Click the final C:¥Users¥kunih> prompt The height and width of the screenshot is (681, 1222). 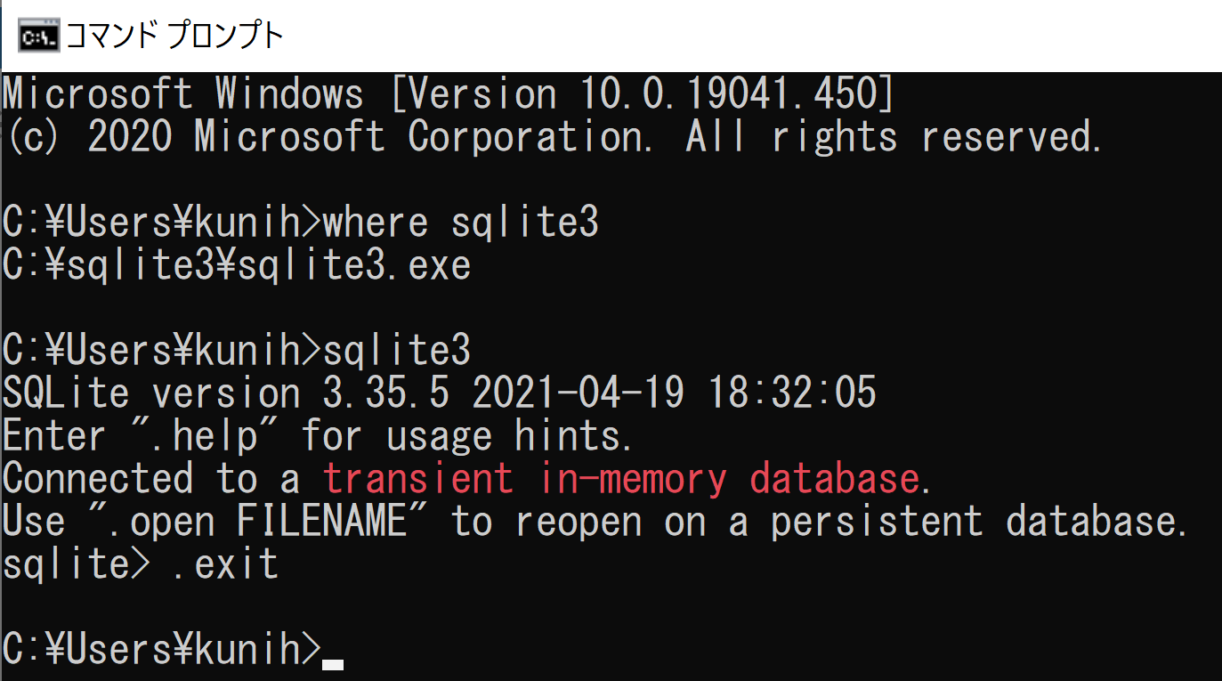pyautogui.click(x=162, y=650)
